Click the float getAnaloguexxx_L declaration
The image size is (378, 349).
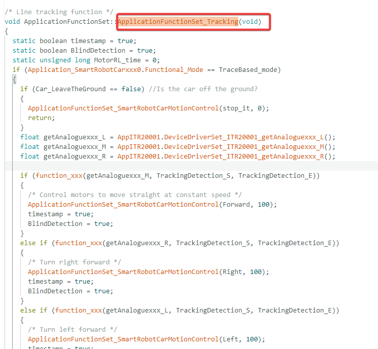[x=178, y=137]
